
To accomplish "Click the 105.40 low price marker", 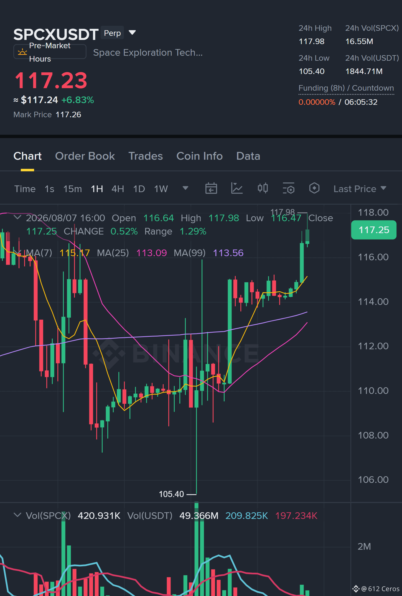I will (171, 494).
